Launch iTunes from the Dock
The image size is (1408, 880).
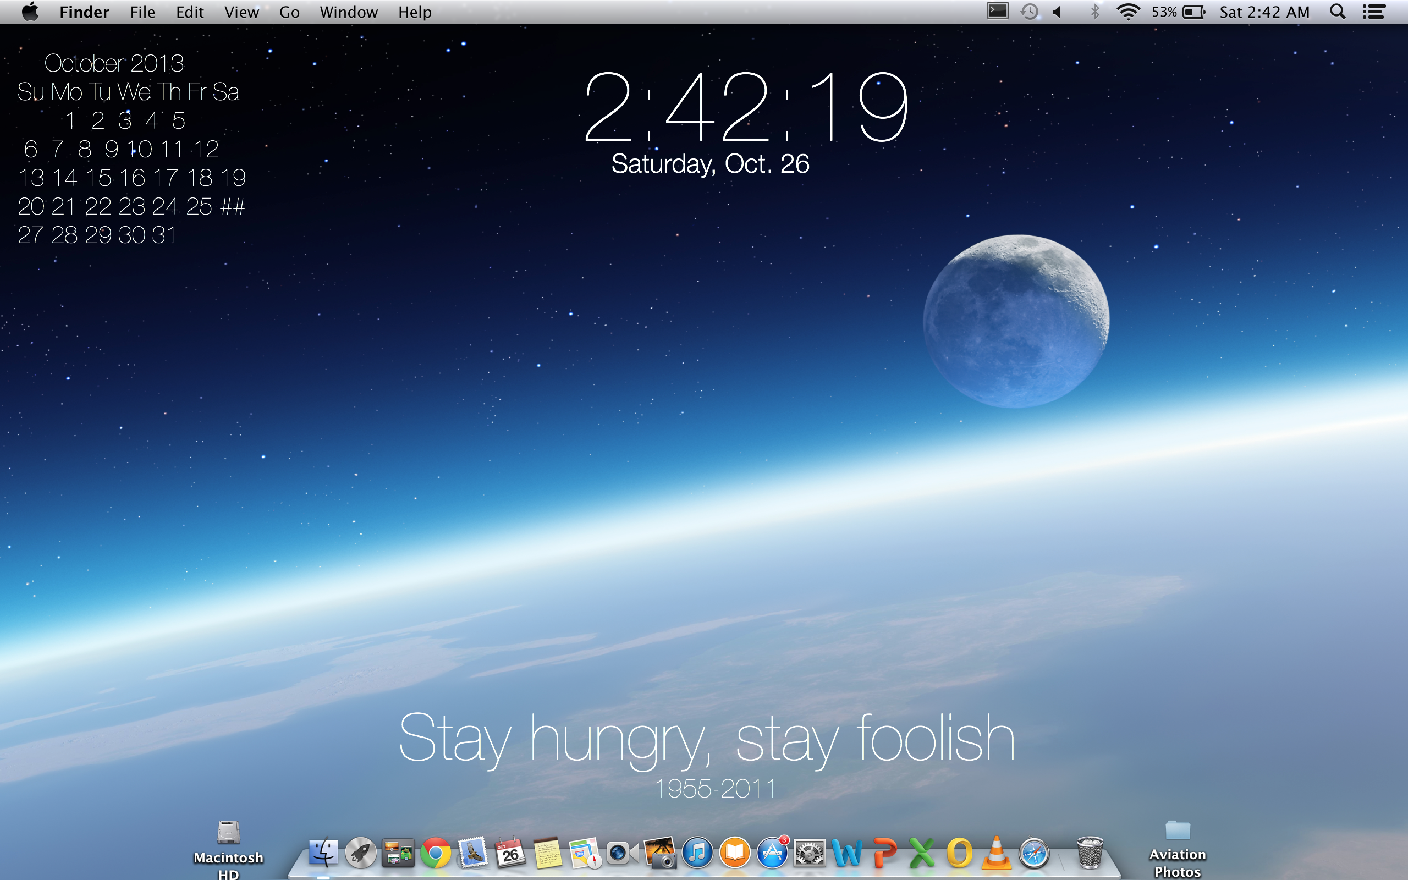pyautogui.click(x=697, y=853)
